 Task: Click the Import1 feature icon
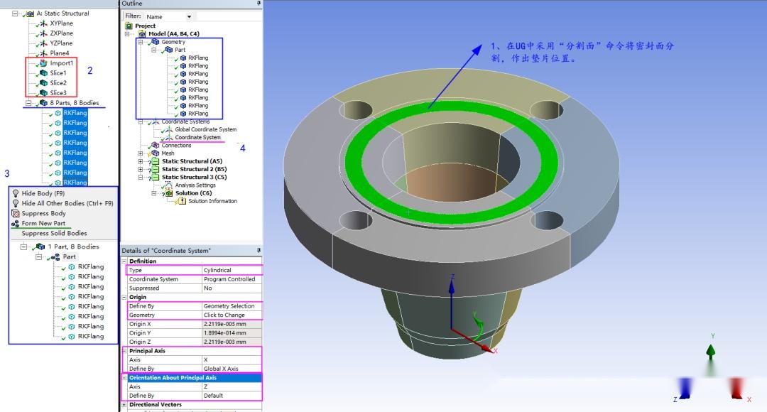click(x=43, y=63)
